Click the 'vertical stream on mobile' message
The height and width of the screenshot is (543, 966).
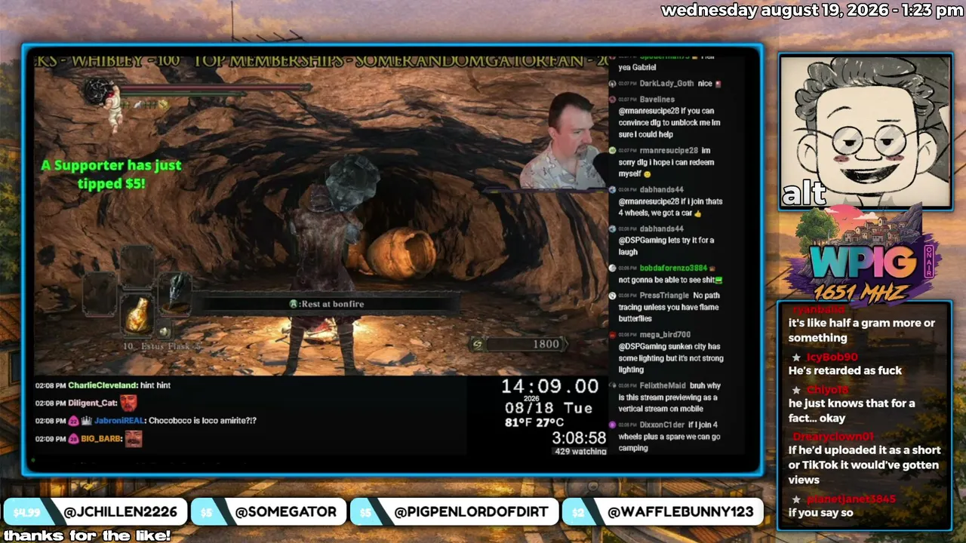point(669,397)
